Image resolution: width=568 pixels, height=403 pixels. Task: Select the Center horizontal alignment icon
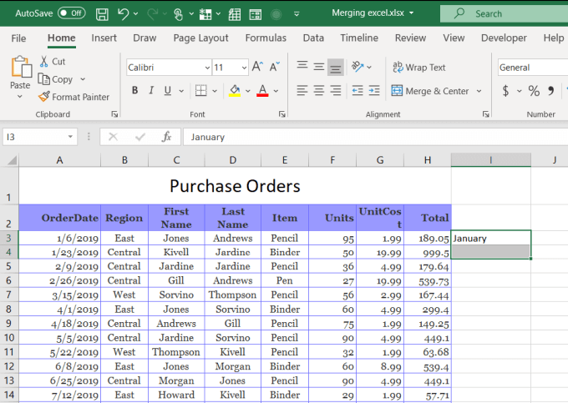point(318,91)
